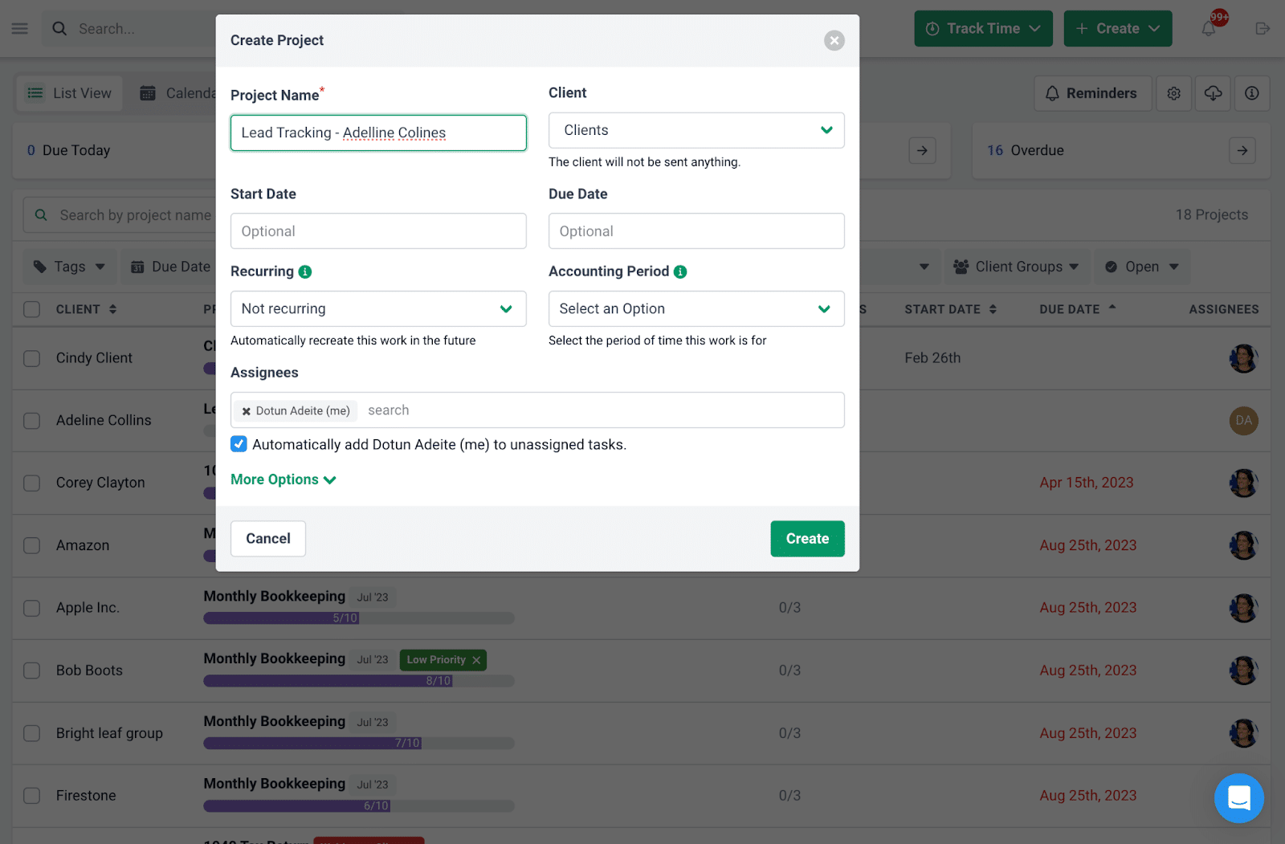Click assignee avatar in Apple Inc. row

1243,608
